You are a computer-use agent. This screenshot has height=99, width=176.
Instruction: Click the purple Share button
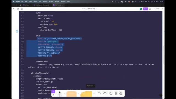tap(145, 9)
